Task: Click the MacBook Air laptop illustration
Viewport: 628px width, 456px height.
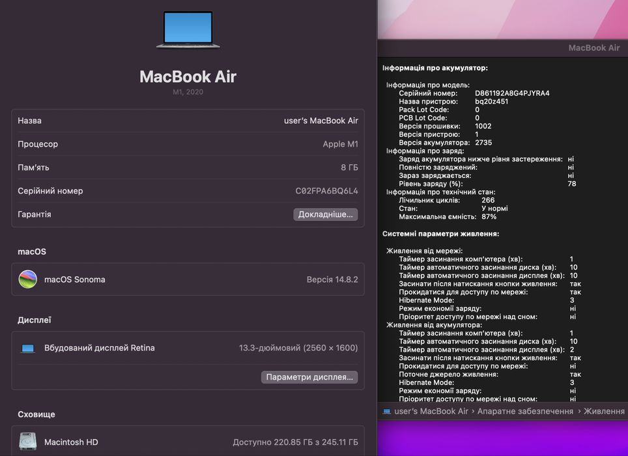Action: point(188,30)
